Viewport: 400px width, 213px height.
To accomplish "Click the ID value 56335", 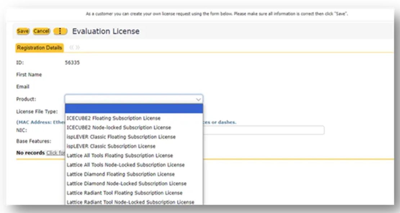I will [x=72, y=62].
